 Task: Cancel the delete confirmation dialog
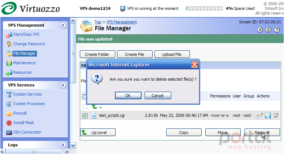click(x=158, y=96)
